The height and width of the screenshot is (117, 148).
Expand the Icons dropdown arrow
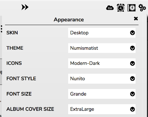132,63
